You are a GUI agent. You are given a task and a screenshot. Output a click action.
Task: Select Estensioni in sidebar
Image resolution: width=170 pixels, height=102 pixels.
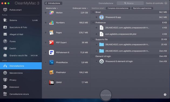(21, 87)
